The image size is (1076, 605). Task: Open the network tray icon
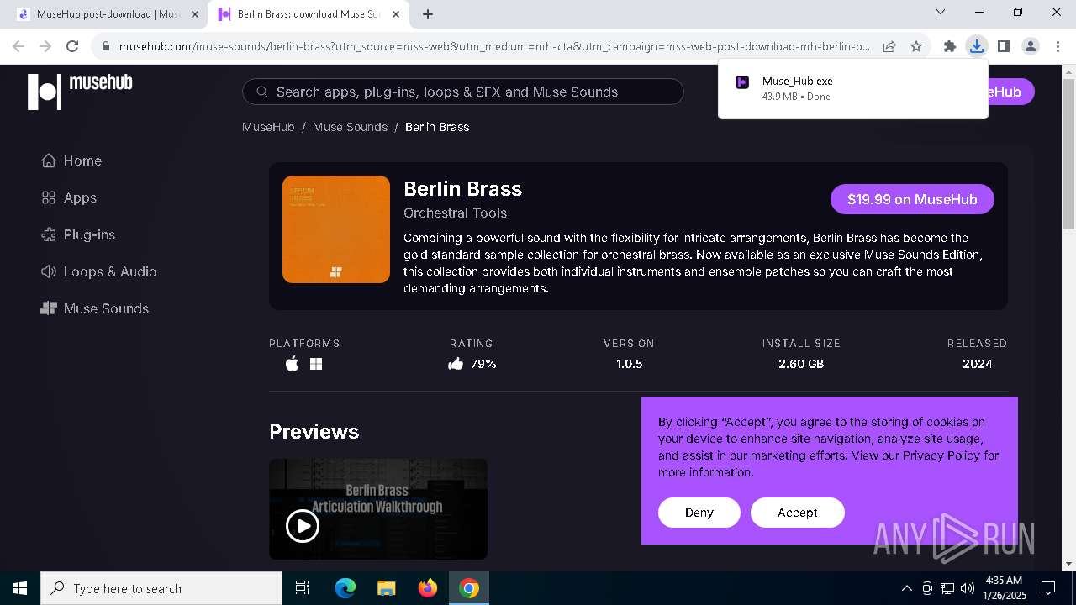947,588
